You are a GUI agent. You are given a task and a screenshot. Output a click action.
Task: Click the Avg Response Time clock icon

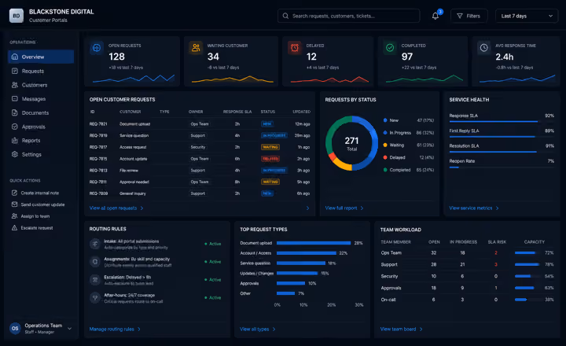[483, 48]
